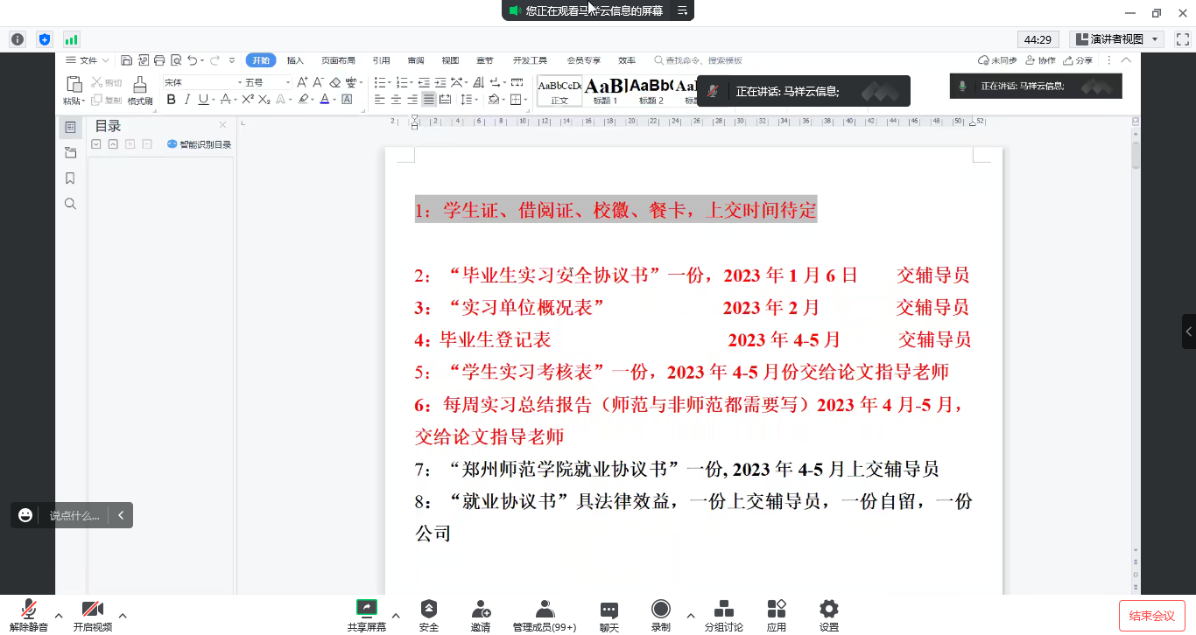Image resolution: width=1196 pixels, height=635 pixels.
Task: Open the Apps icon
Action: (x=776, y=610)
